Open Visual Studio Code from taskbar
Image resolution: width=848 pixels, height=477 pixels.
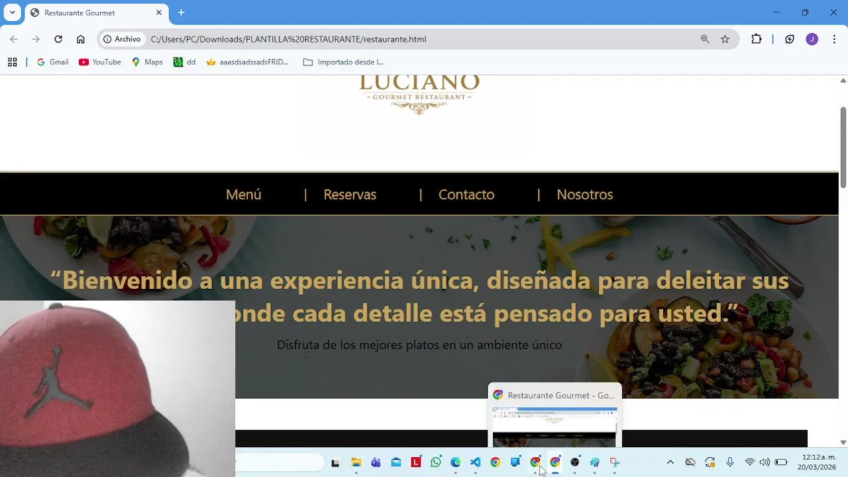coord(476,462)
